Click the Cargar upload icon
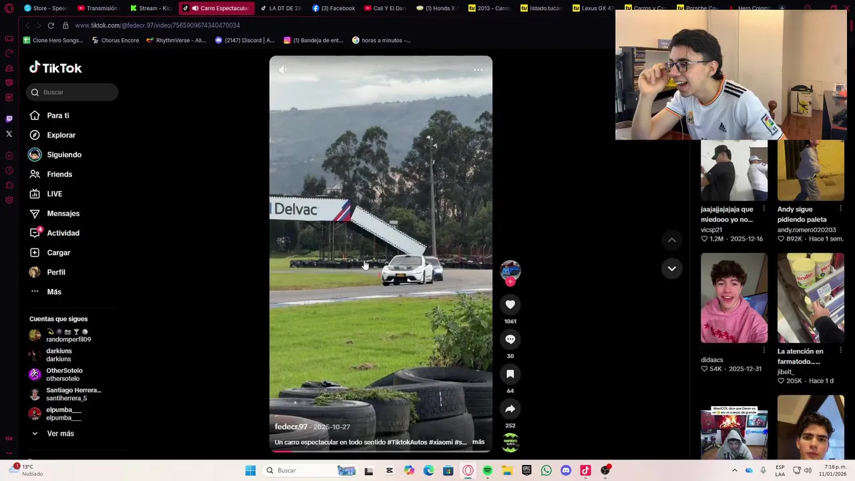The image size is (855, 481). coord(35,253)
